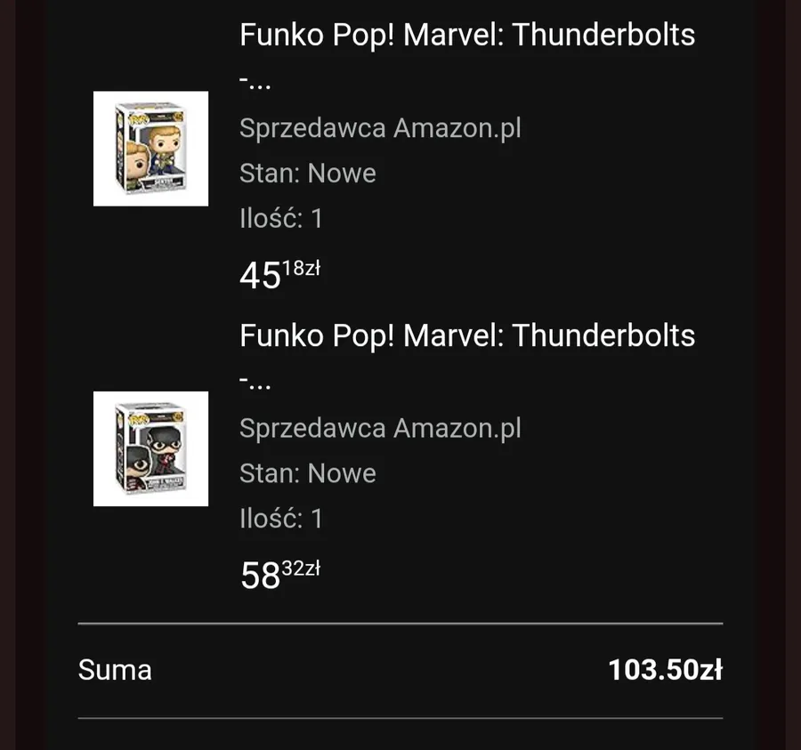Screen dimensions: 801x750
Task: Click Ilość: 1 on the second product
Action: point(280,518)
